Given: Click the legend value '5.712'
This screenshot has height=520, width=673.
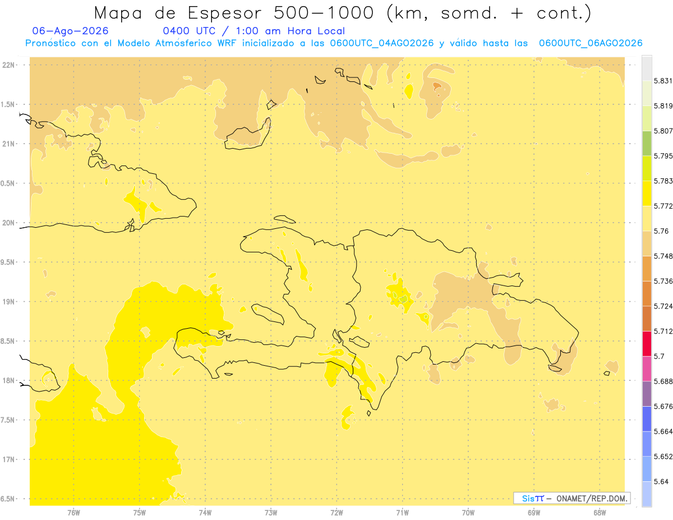Looking at the screenshot, I should click(x=663, y=331).
